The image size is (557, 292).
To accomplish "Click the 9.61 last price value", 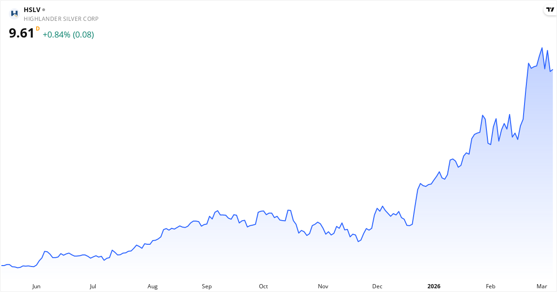I will pos(21,33).
